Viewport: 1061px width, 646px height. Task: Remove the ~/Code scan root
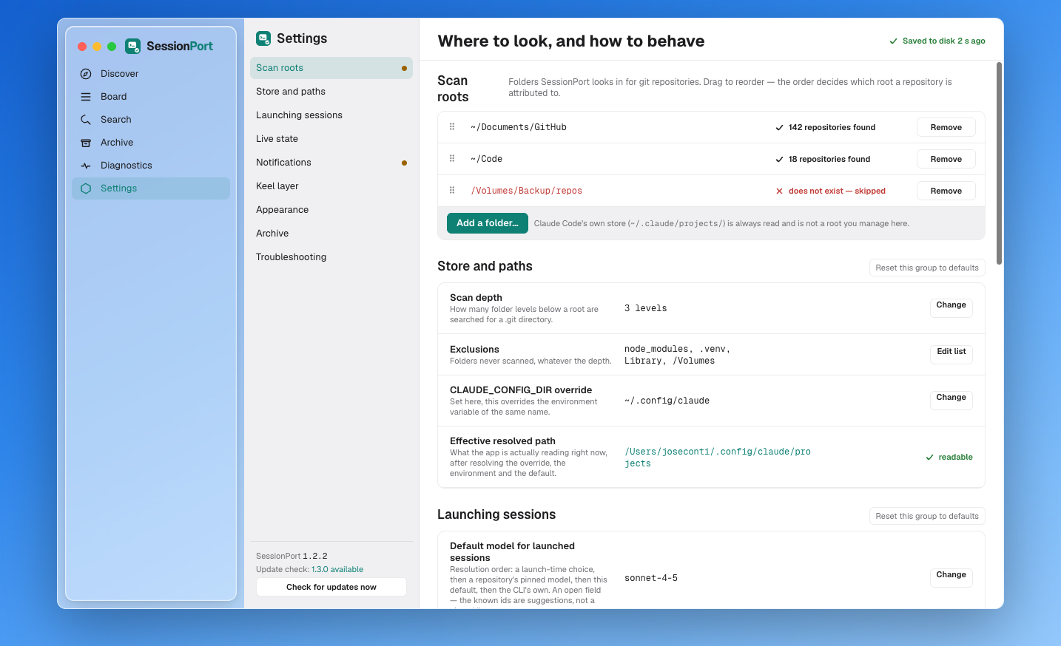click(x=946, y=159)
